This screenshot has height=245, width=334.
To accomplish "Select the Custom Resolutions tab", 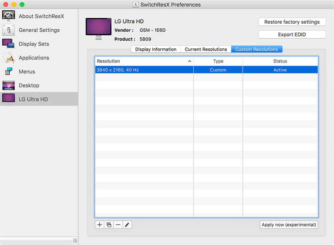I will tap(257, 49).
